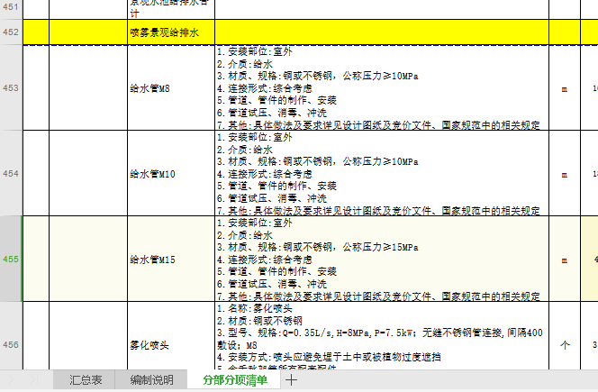Select cell 雾化喷头

tap(171, 336)
